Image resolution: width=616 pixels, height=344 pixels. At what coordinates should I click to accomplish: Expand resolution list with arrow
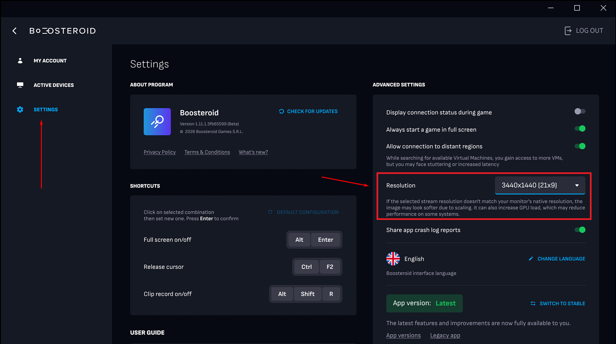tap(577, 186)
